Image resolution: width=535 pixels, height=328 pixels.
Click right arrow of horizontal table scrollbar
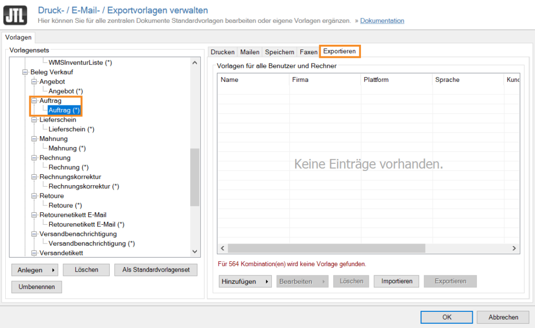[x=514, y=248]
